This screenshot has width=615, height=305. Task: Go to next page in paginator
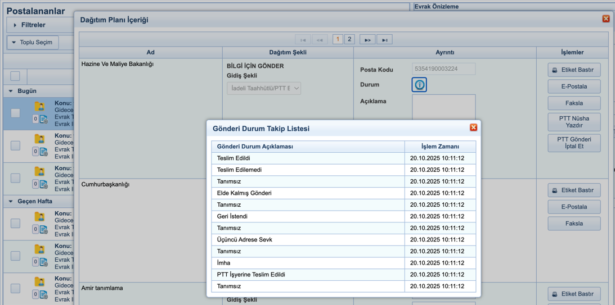click(367, 40)
